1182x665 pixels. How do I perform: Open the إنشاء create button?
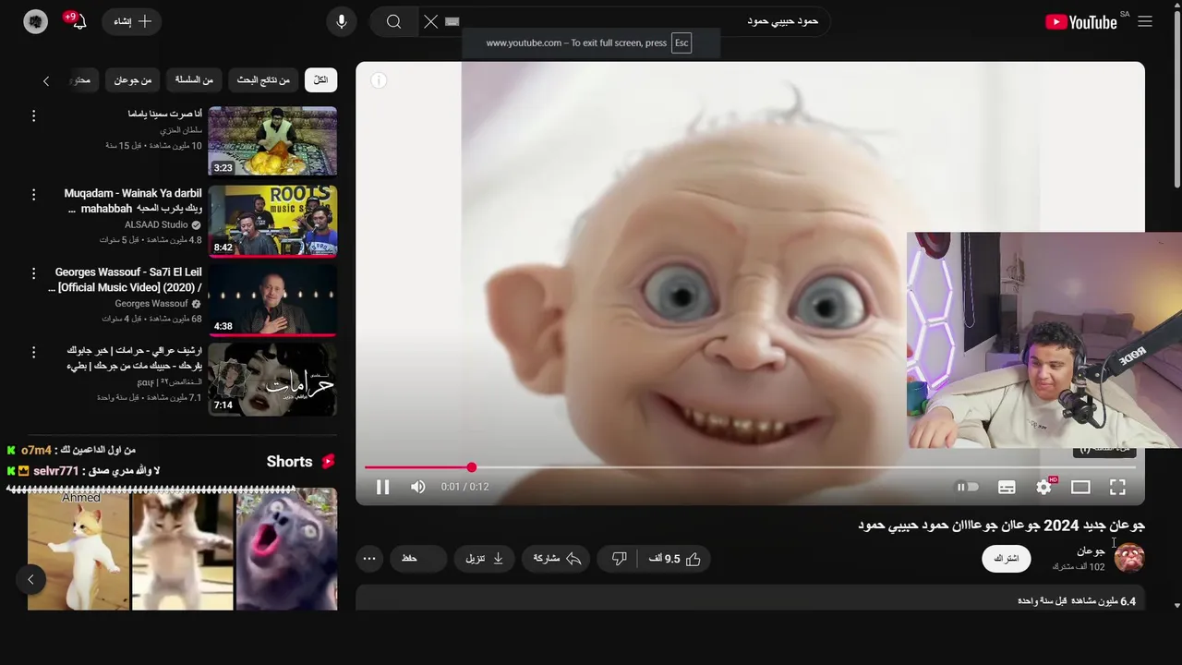(x=132, y=21)
